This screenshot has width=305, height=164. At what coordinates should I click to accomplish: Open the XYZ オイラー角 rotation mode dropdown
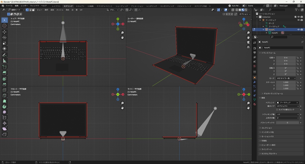click(x=286, y=78)
